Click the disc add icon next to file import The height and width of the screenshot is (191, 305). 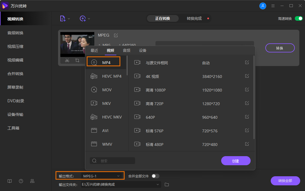coord(83,18)
